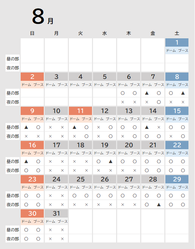Select circle under Dome, August 30 night
The image size is (195, 249).
coord(26,239)
